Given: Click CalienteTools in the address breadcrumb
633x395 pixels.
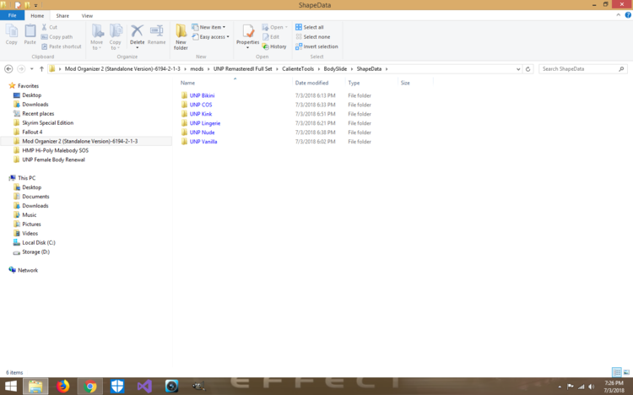Looking at the screenshot, I should [x=298, y=69].
